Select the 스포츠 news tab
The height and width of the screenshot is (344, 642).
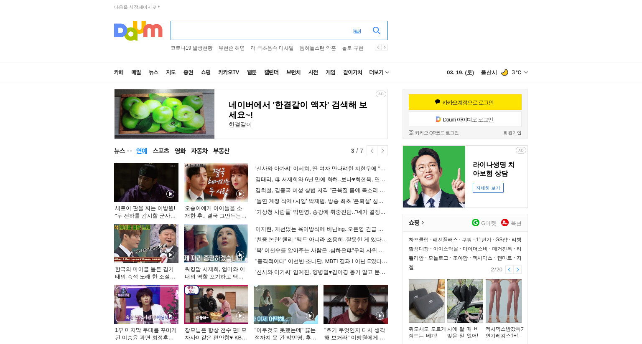click(x=161, y=151)
